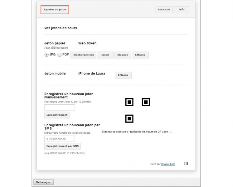The width and height of the screenshot is (233, 187).
Task: Click the Enregistrement par SMS button
Action: point(63,146)
